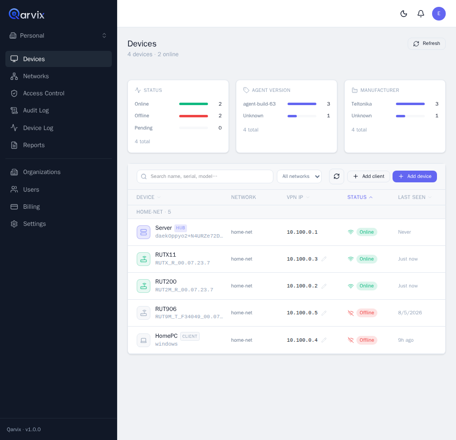Click the Add device button
The height and width of the screenshot is (440, 456).
[415, 176]
